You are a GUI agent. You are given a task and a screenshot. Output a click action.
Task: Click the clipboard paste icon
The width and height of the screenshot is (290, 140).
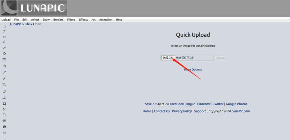(5, 127)
